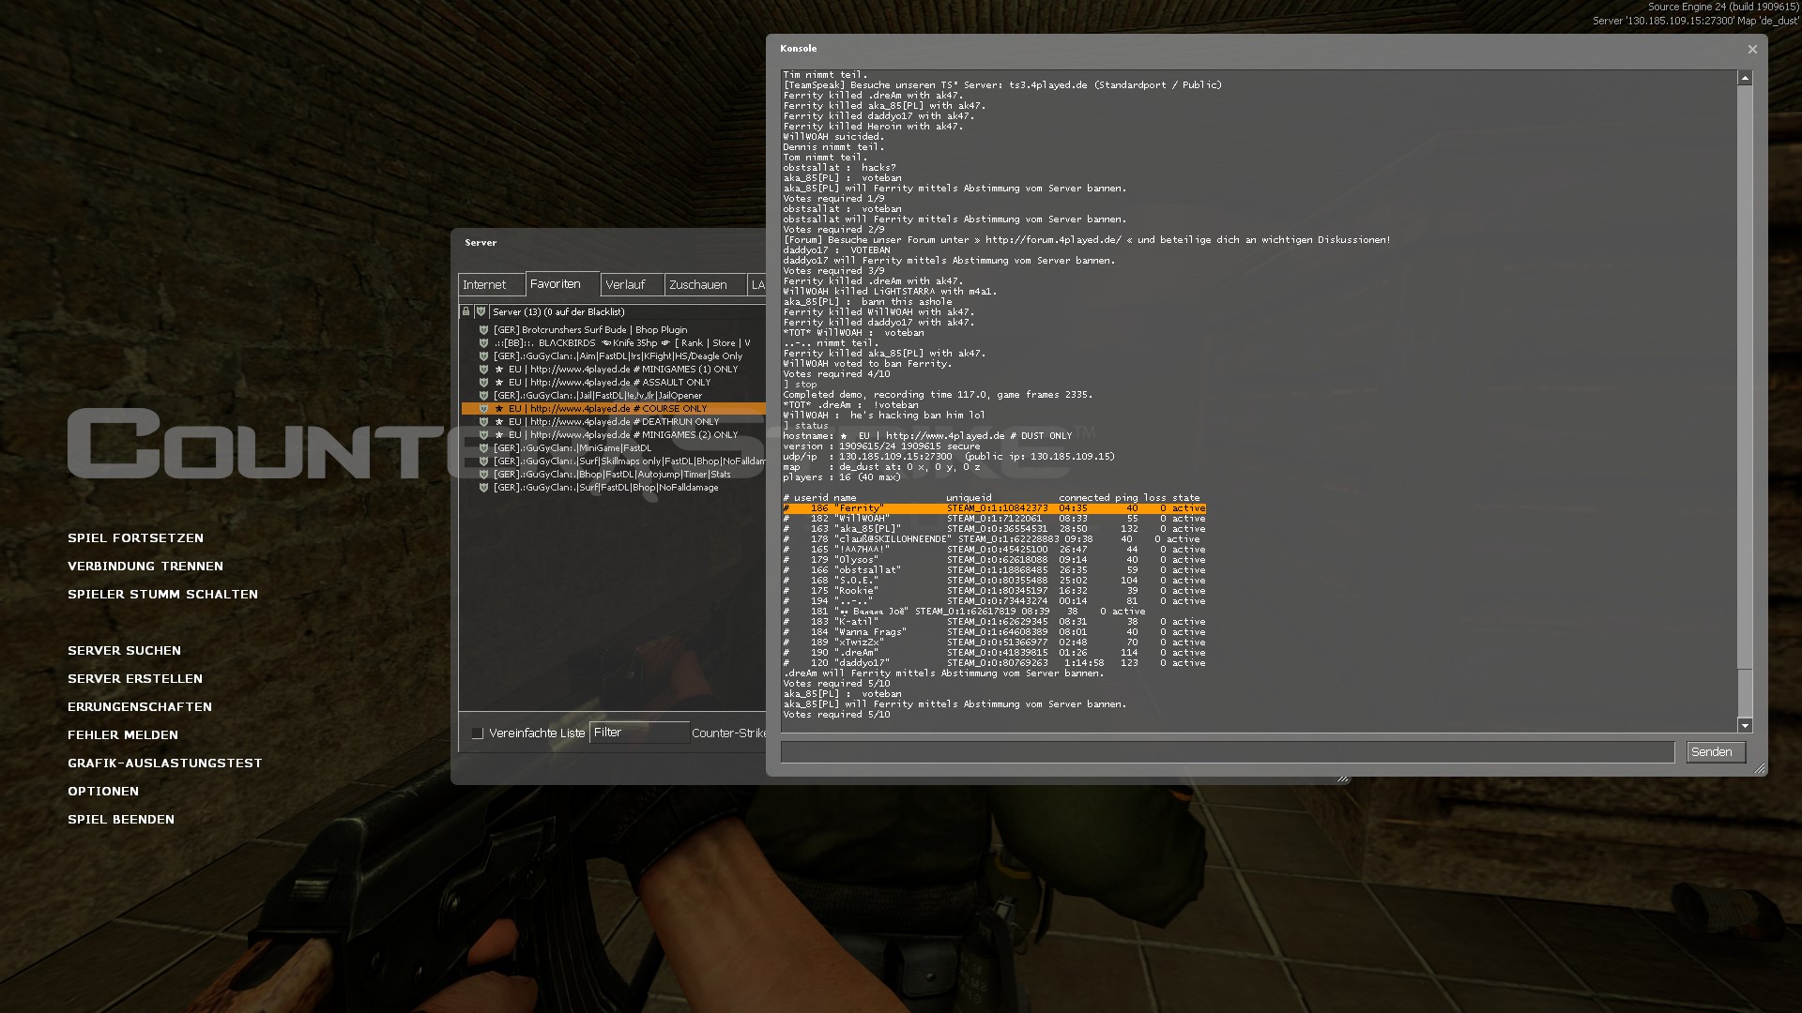Click the Server window title bar text
Viewport: 1802px width, 1013px height.
click(481, 243)
